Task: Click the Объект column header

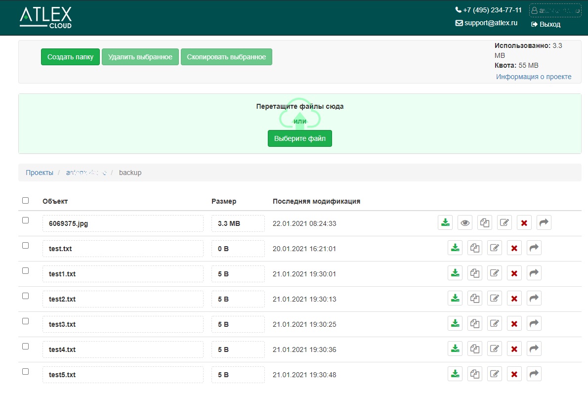Action: [x=55, y=201]
